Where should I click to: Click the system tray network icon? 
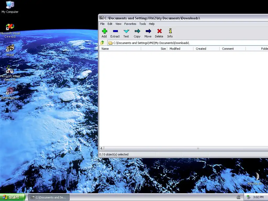pos(249,197)
